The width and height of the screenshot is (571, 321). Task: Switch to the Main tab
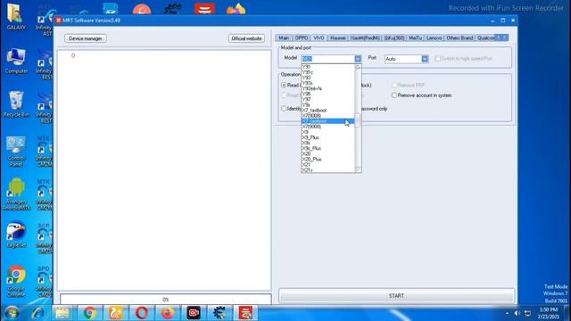[x=284, y=37]
